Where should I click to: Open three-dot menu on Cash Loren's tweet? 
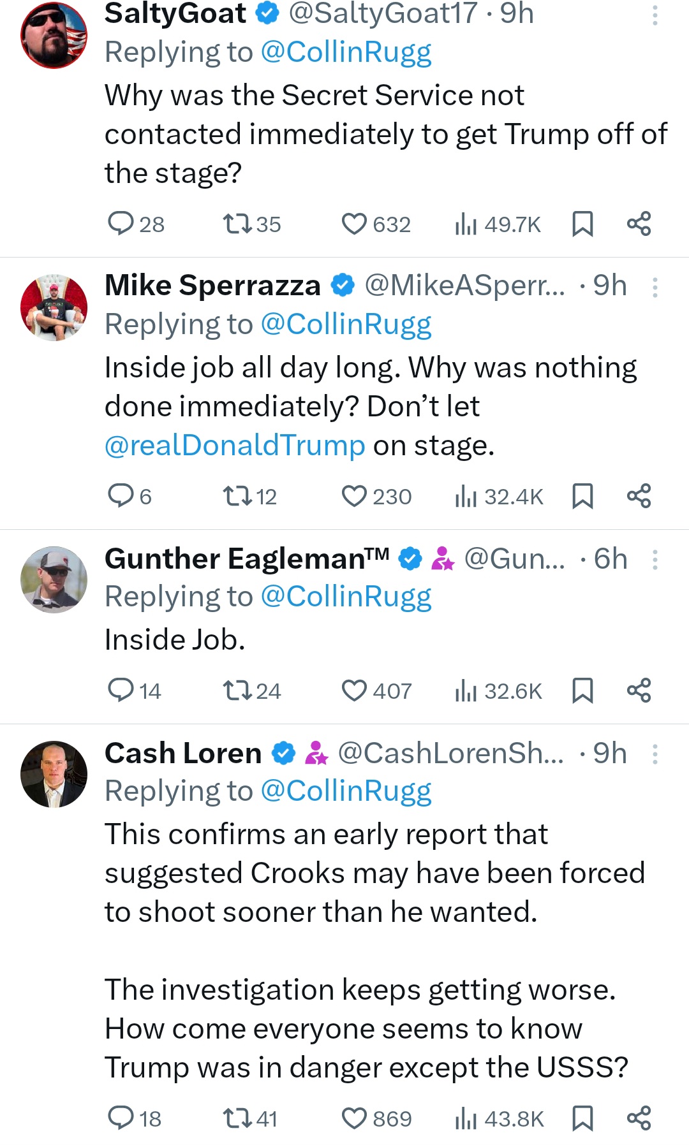click(655, 754)
